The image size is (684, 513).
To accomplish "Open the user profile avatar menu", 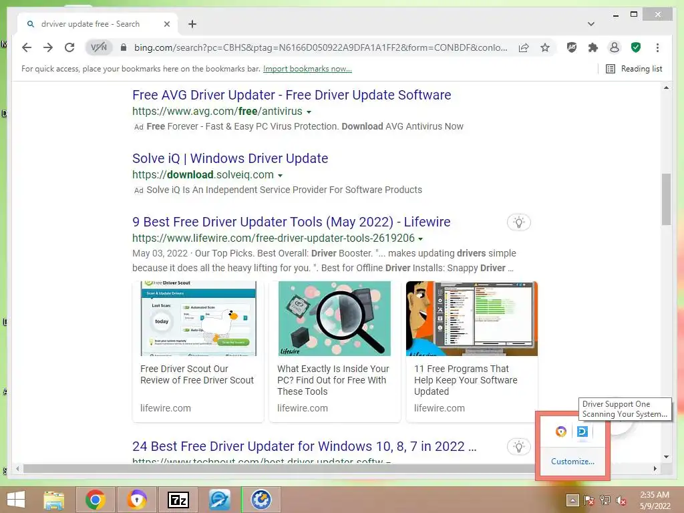I will pyautogui.click(x=615, y=47).
